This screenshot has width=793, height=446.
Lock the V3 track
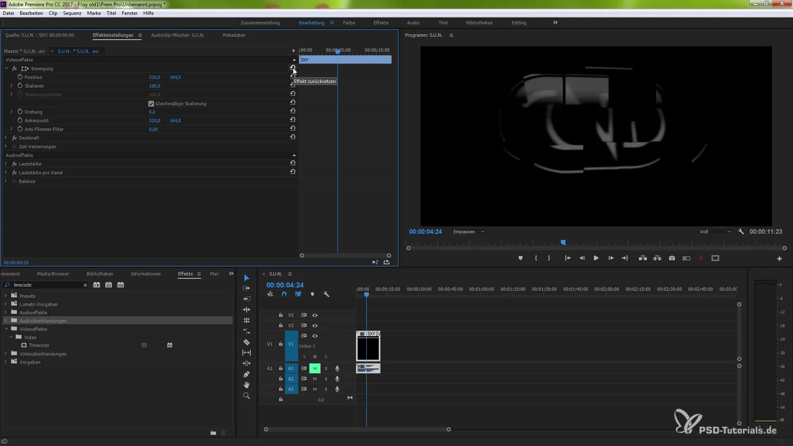[281, 315]
